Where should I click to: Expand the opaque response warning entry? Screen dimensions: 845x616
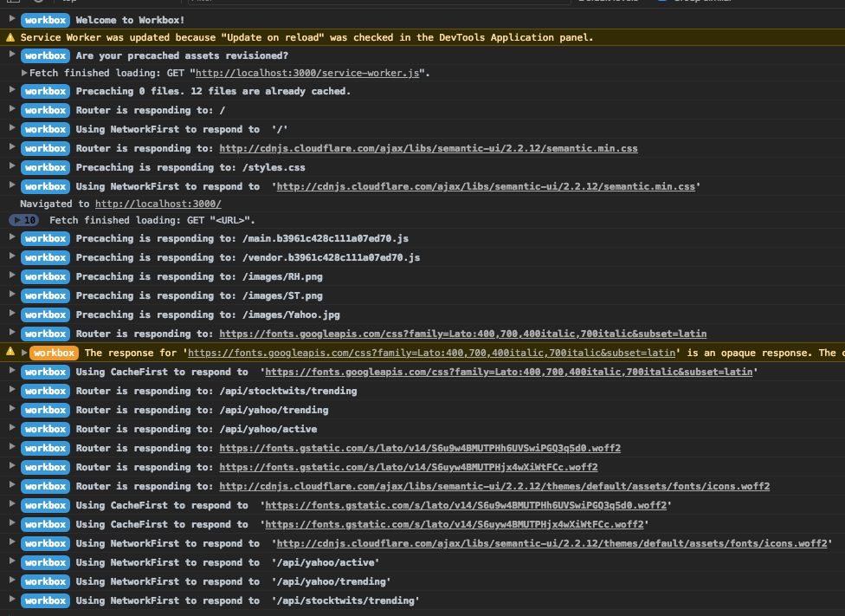pyautogui.click(x=24, y=353)
